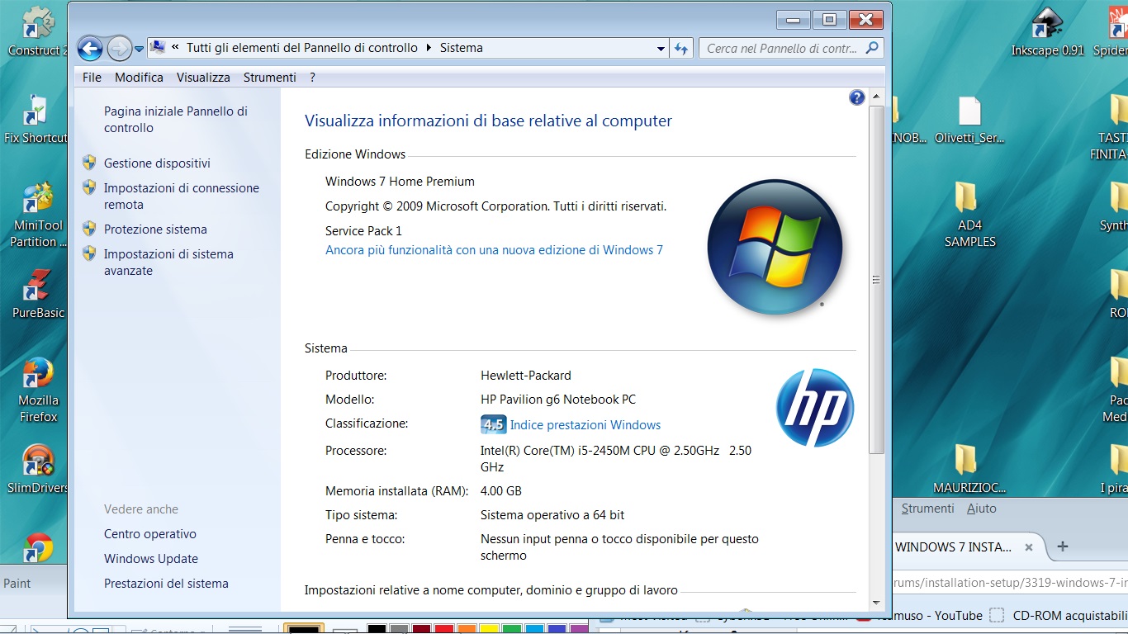1128x634 pixels.
Task: Select the Fix Shortcut desktop icon
Action: [x=36, y=120]
